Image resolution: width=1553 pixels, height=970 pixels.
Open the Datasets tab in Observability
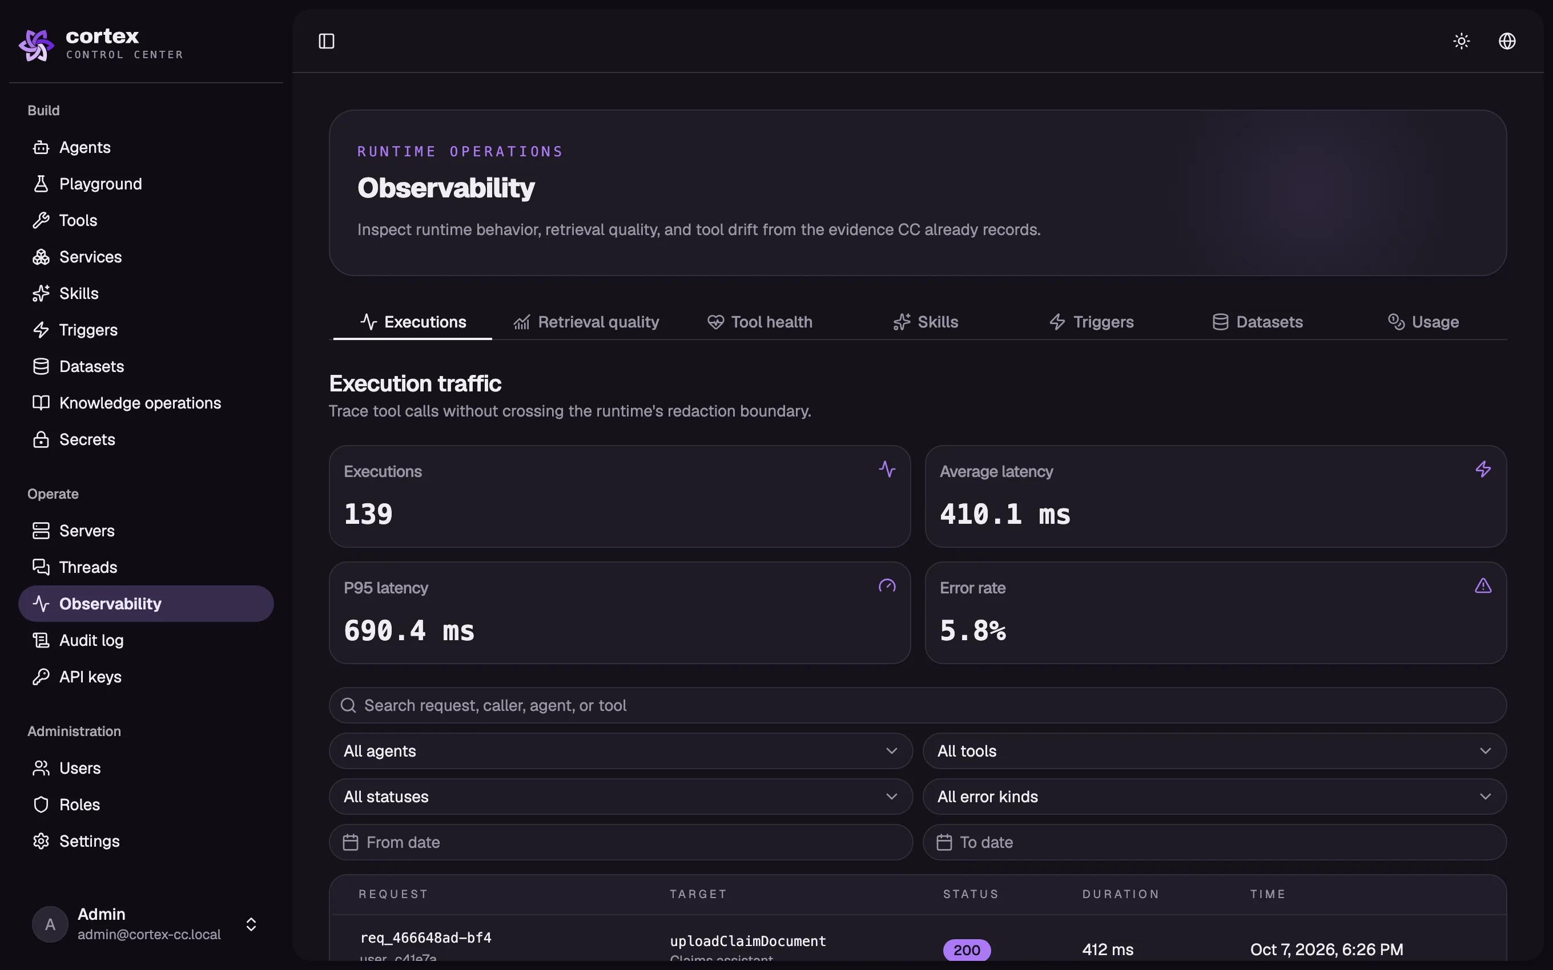tap(1258, 323)
